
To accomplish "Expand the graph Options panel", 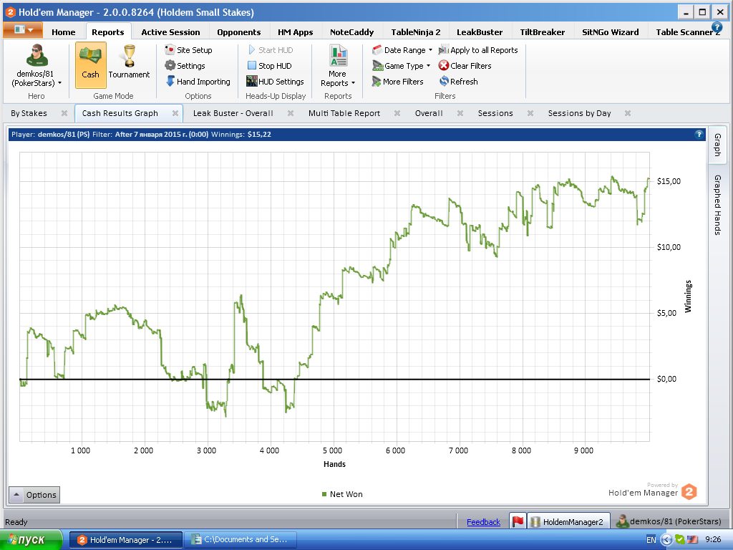I will tap(34, 495).
